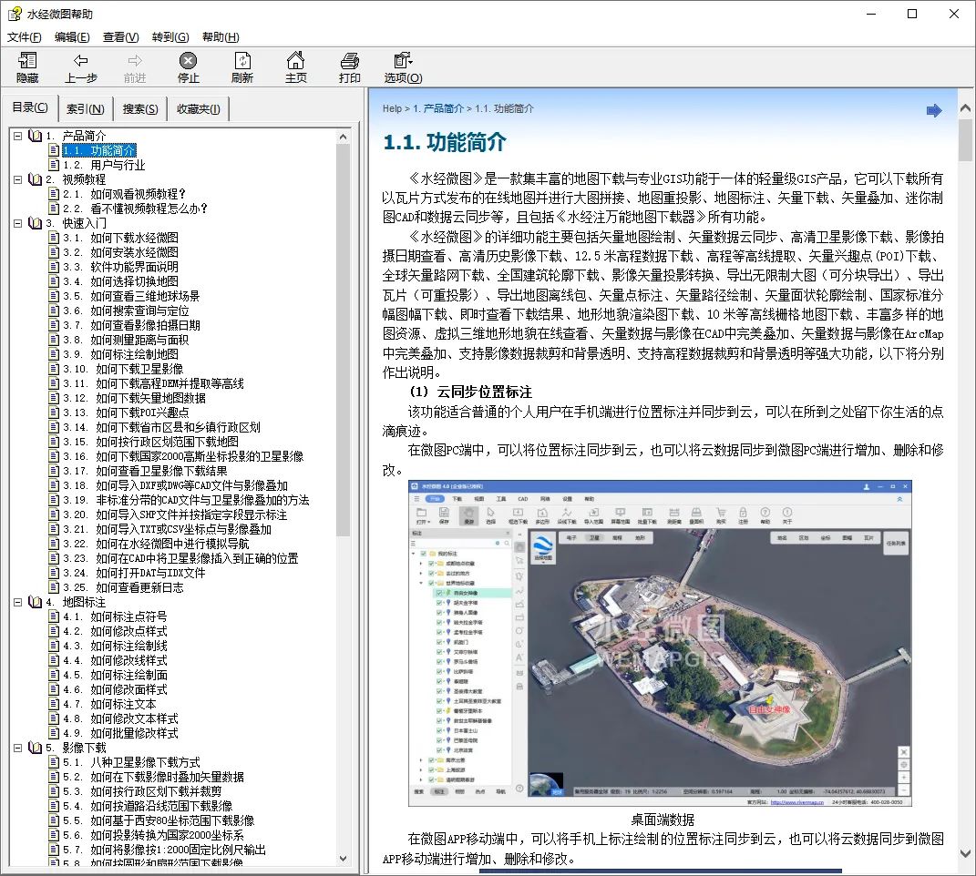Click the book icon beside 2. 视频教程
Viewport: 976px width, 876px height.
[36, 179]
